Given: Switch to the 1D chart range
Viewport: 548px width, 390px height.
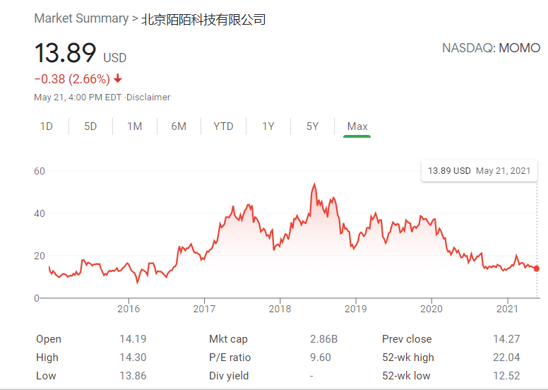Looking at the screenshot, I should tap(47, 126).
